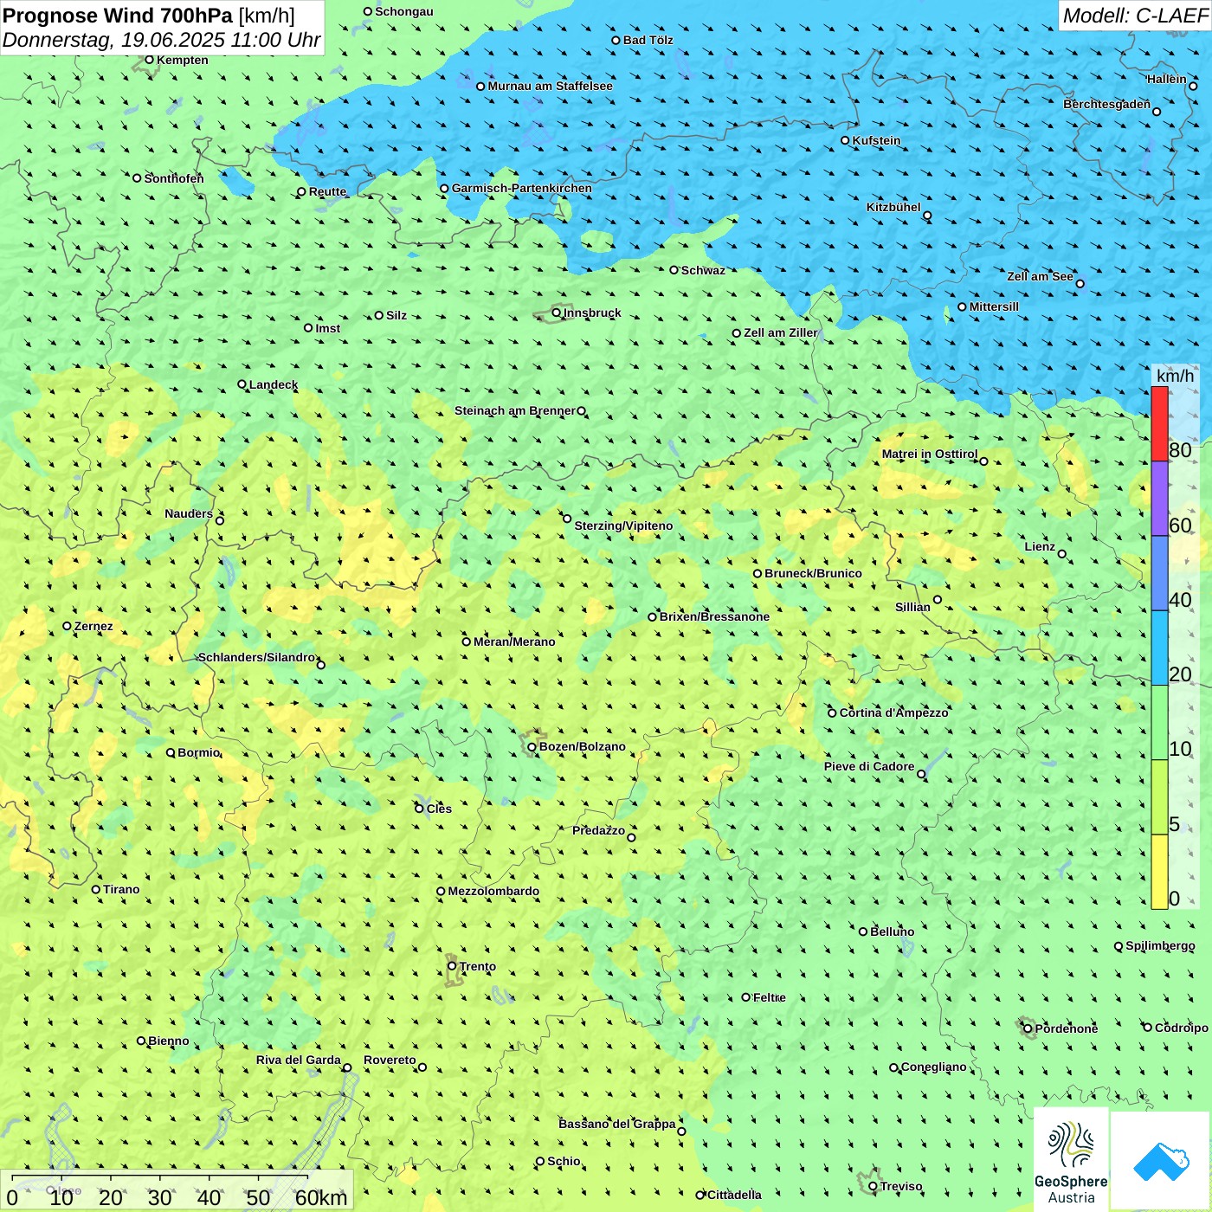1212x1212 pixels.
Task: Click the red 80 km/h legend color
Action: coord(1159,423)
